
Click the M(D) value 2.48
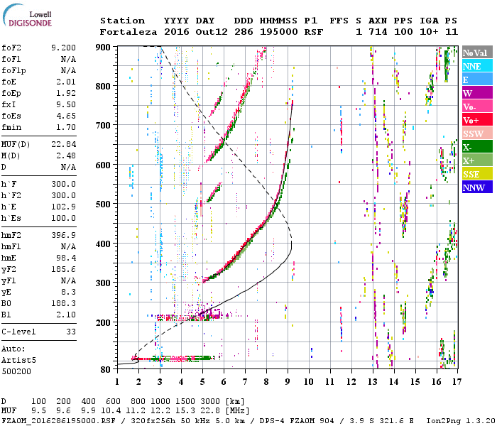66,155
